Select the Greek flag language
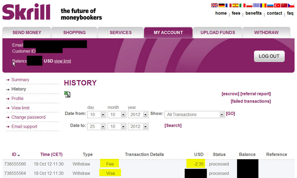The height and width of the screenshot is (178, 297). tap(256, 5)
